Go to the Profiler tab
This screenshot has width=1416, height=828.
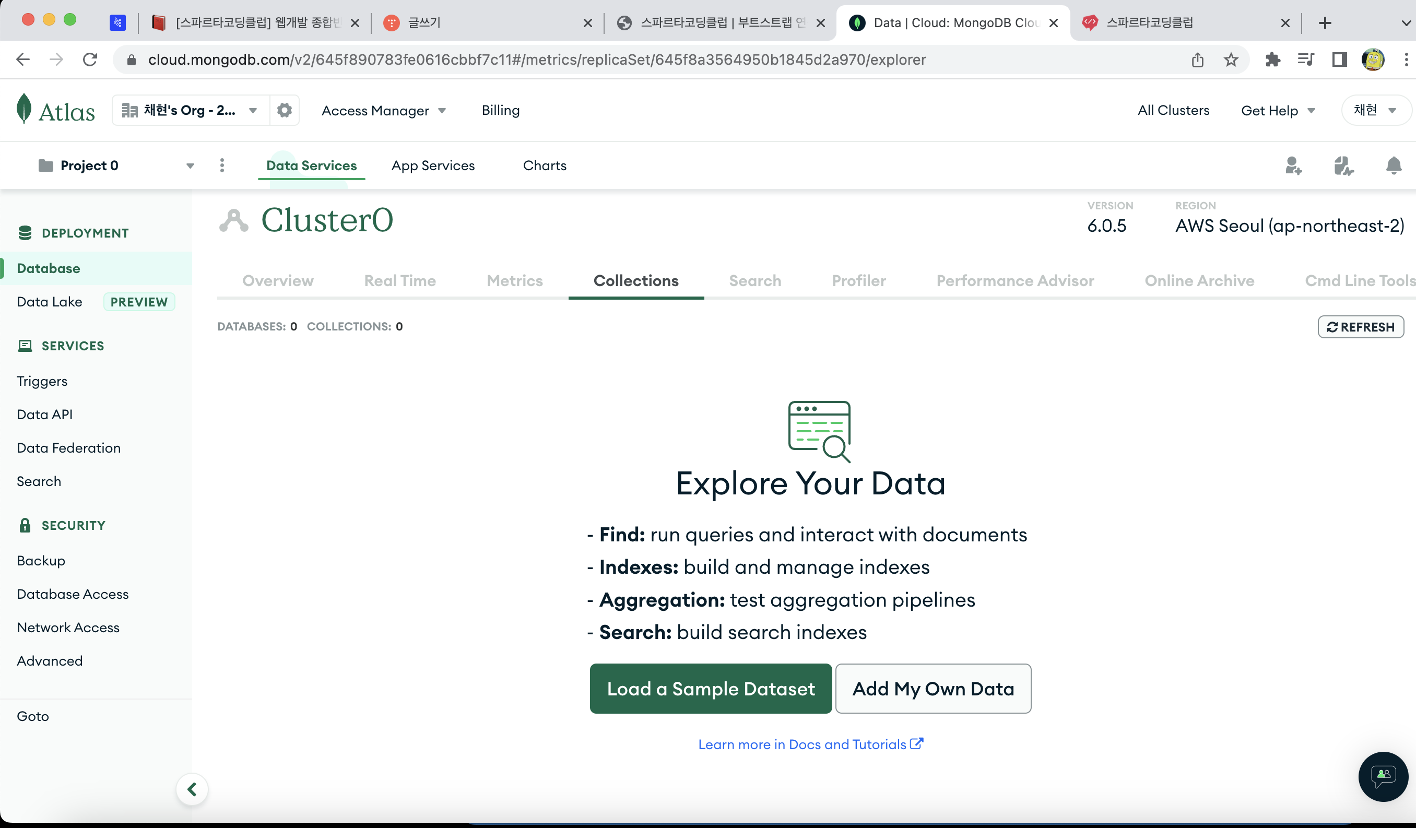click(858, 281)
